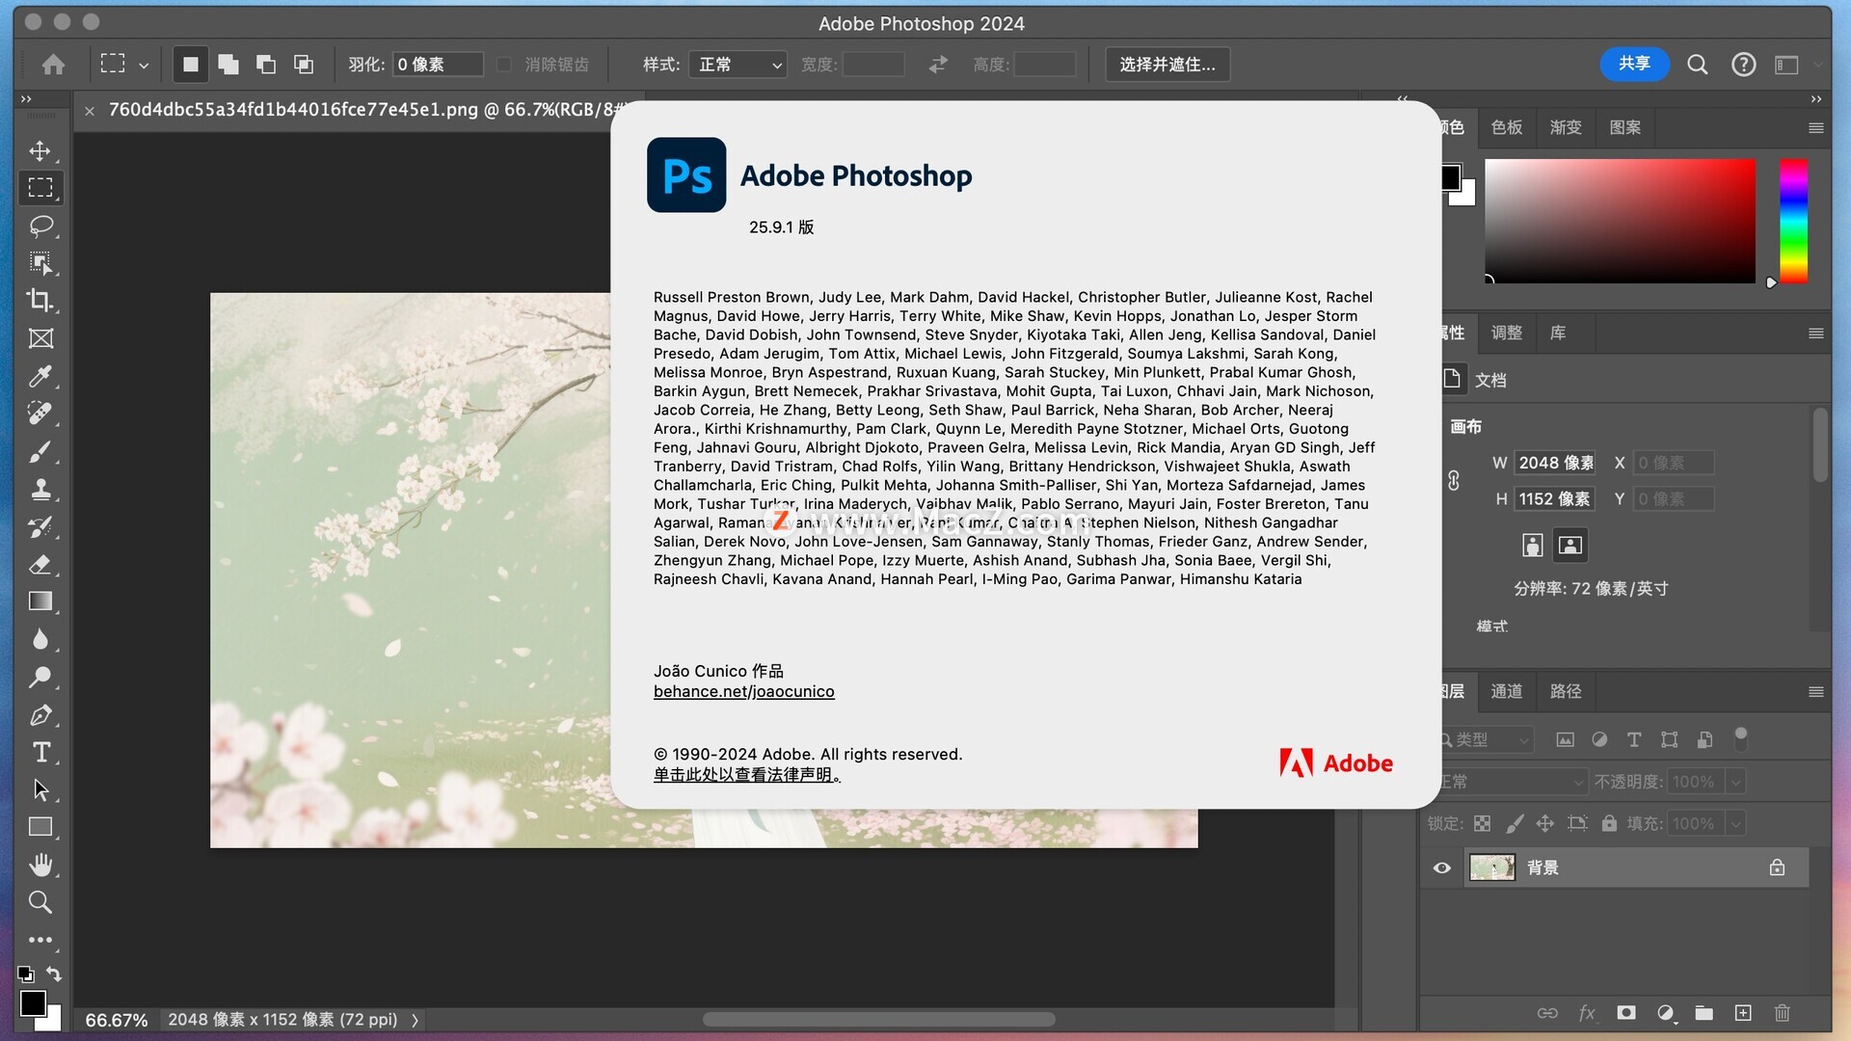Click the 羽化 feather input field
Viewport: 1851px width, 1041px height.
tap(438, 65)
